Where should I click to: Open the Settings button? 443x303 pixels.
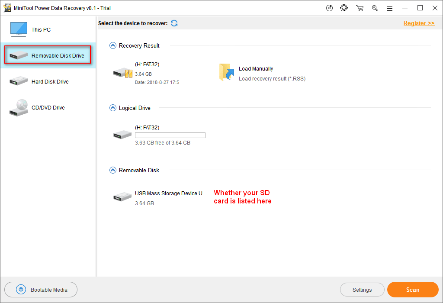pyautogui.click(x=362, y=290)
